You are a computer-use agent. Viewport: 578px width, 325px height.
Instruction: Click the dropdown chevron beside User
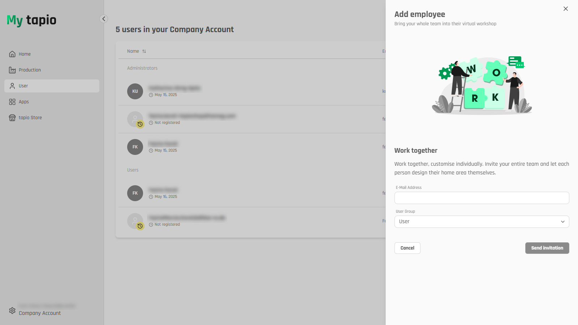point(562,222)
